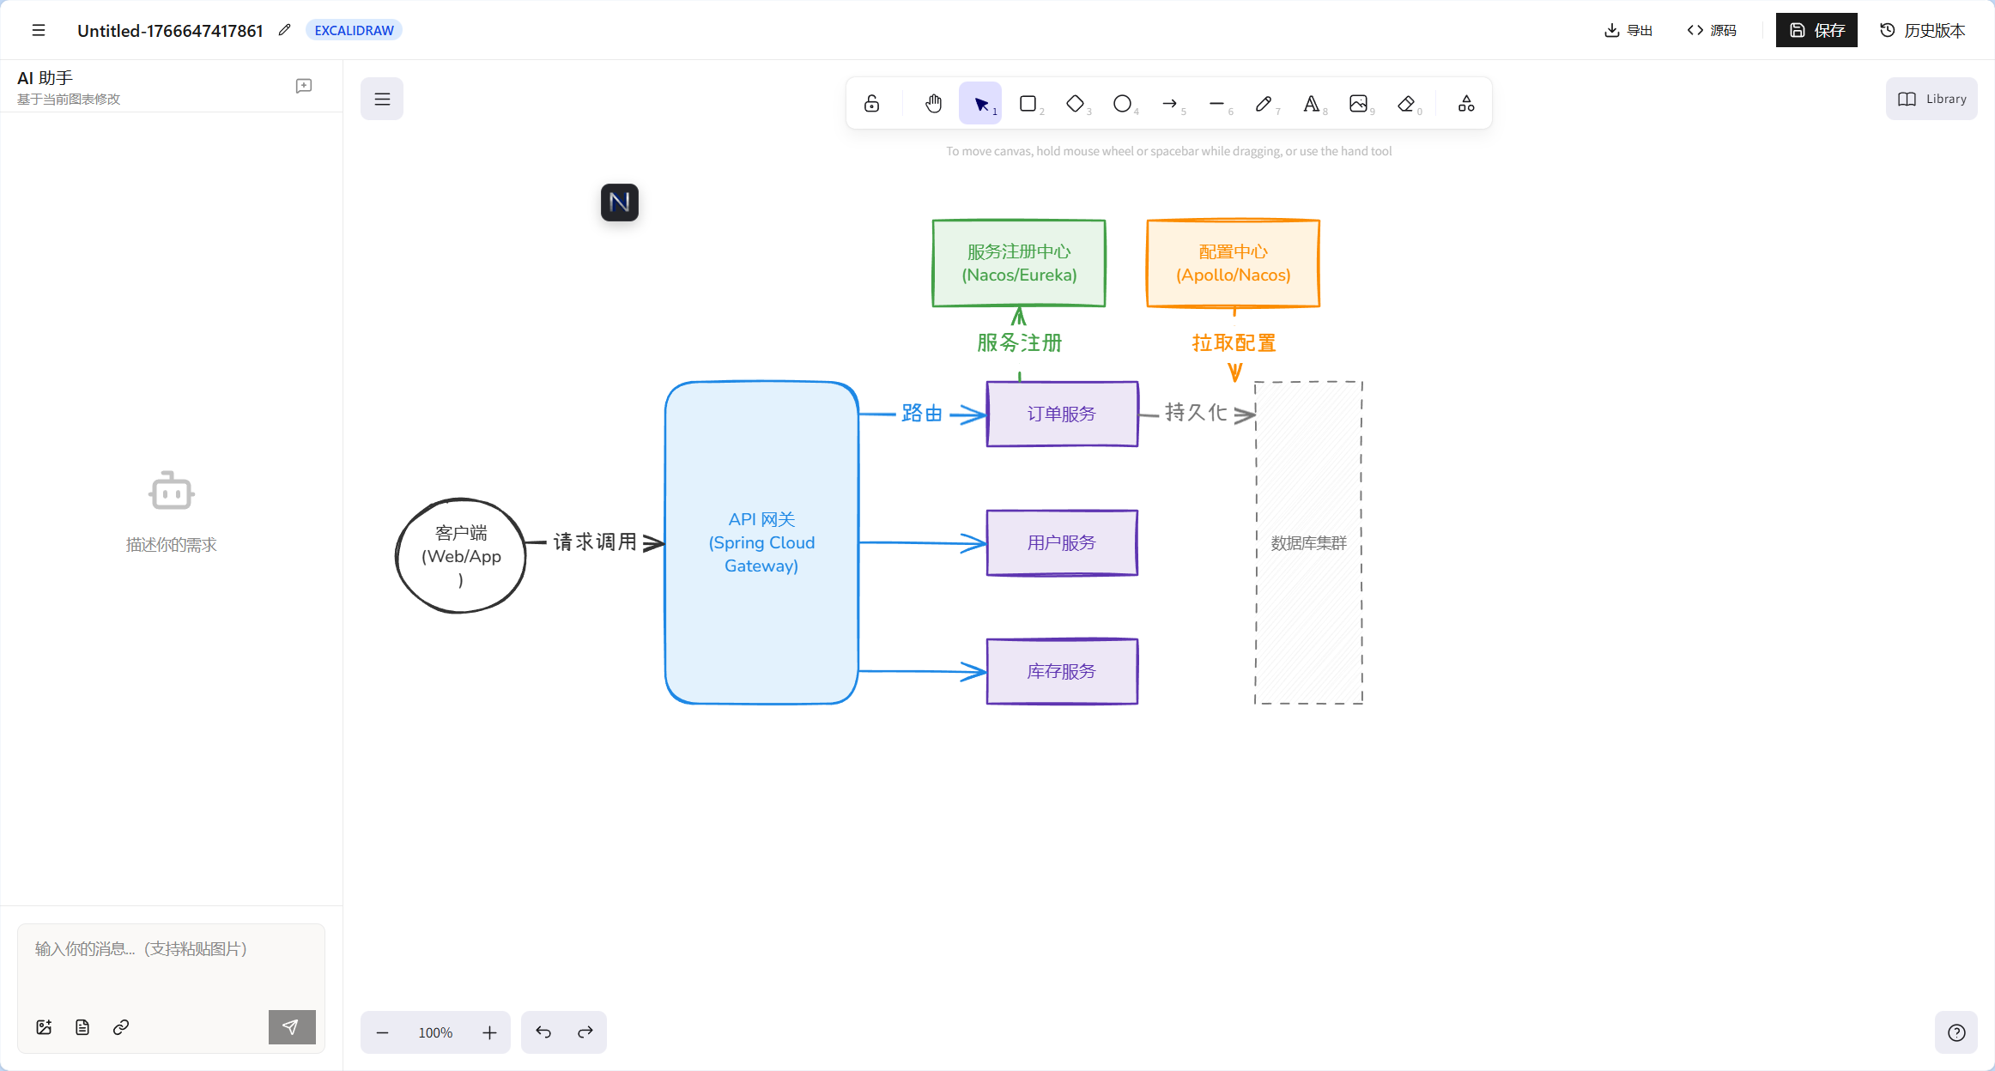Click the 导出 export button
1995x1071 pixels.
pos(1628,30)
